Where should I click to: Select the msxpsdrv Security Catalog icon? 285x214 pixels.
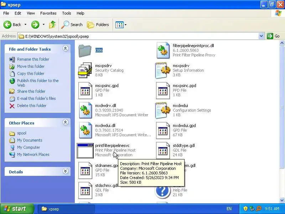85,70
